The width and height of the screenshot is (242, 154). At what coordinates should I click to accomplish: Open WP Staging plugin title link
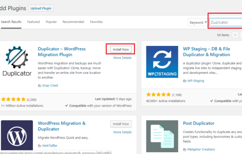tap(206, 52)
